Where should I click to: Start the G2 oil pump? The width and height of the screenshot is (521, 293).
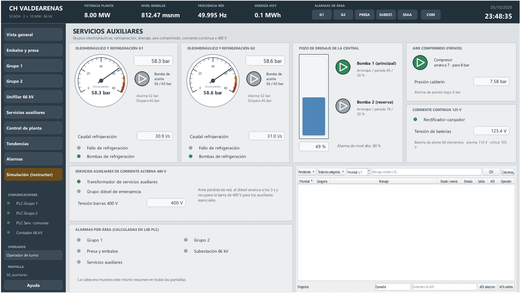[x=254, y=79]
